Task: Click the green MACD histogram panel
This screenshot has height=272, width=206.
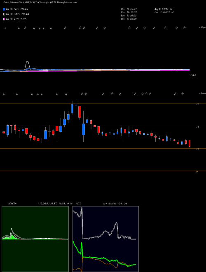Action: [x=35, y=239]
